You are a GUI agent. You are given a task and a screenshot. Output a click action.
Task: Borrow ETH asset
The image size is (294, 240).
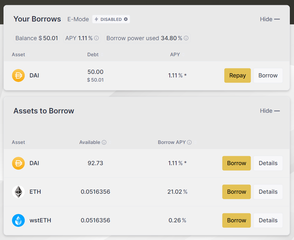237,192
